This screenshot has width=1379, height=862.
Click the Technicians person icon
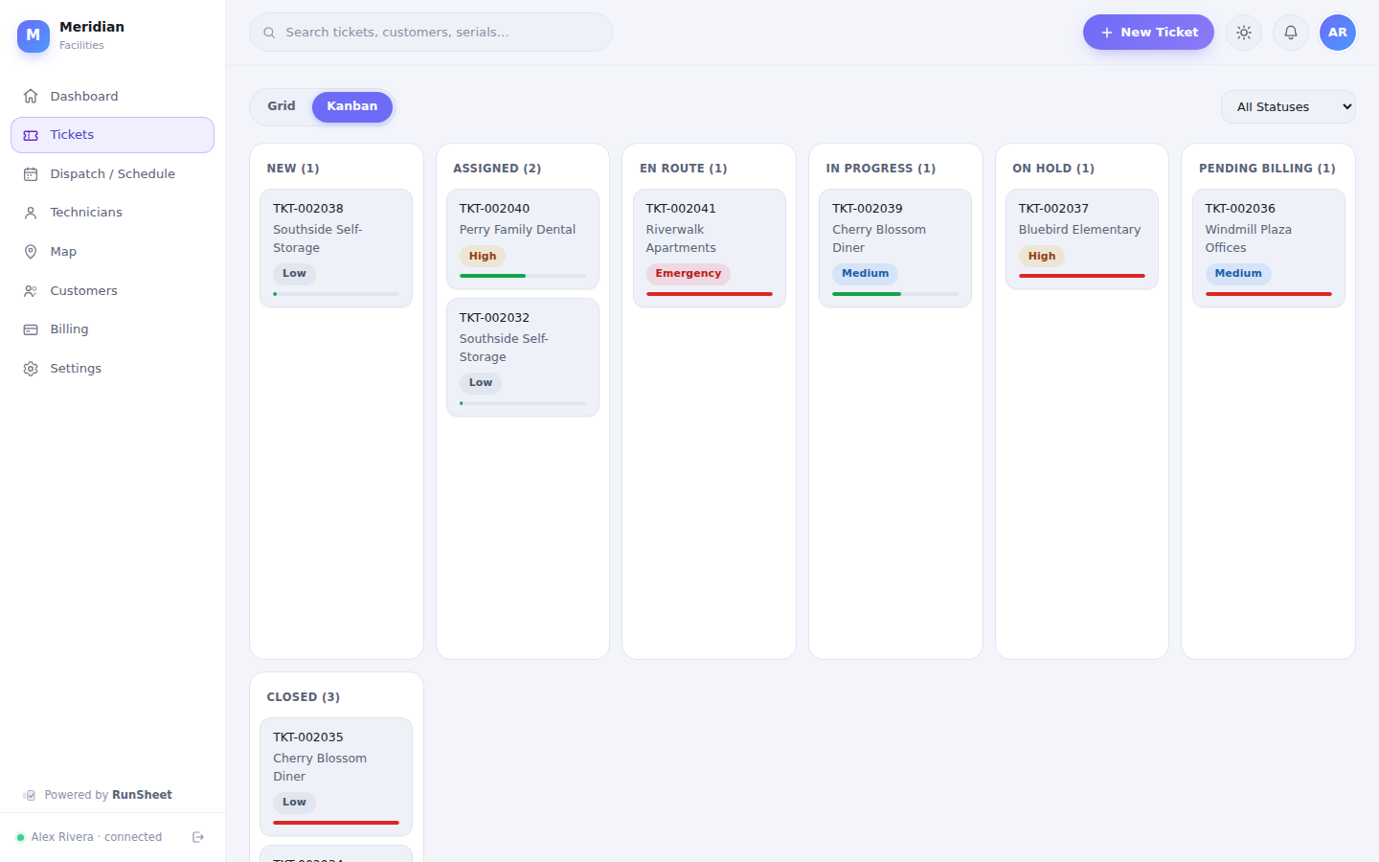click(x=31, y=213)
